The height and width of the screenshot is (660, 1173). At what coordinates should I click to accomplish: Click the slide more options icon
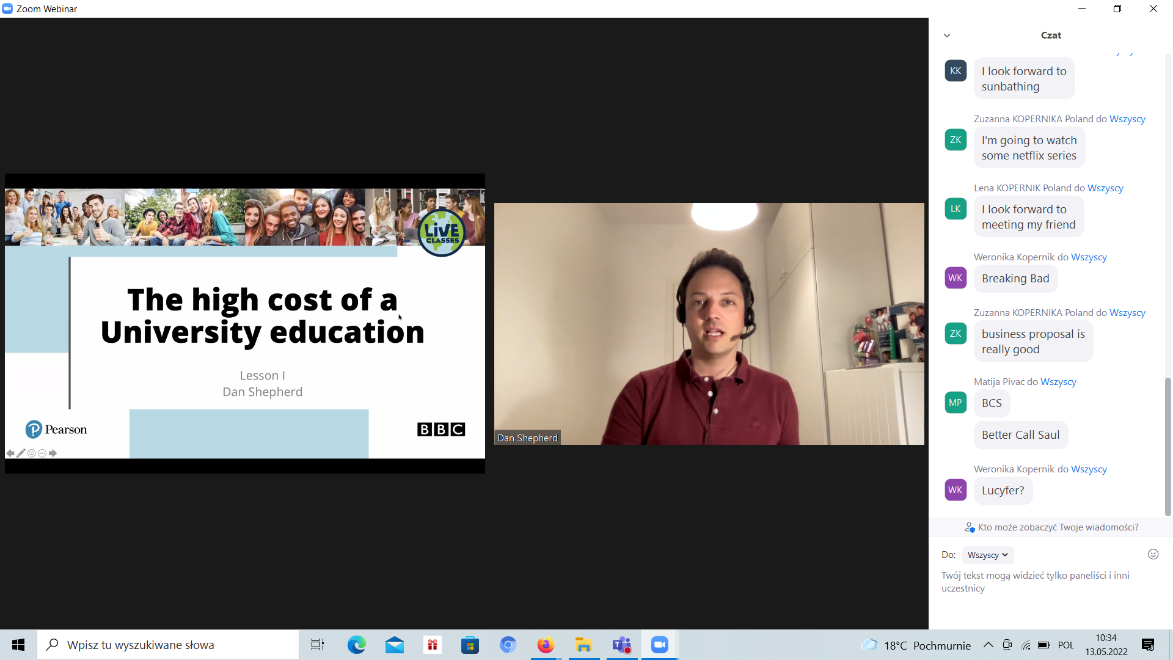click(x=42, y=453)
